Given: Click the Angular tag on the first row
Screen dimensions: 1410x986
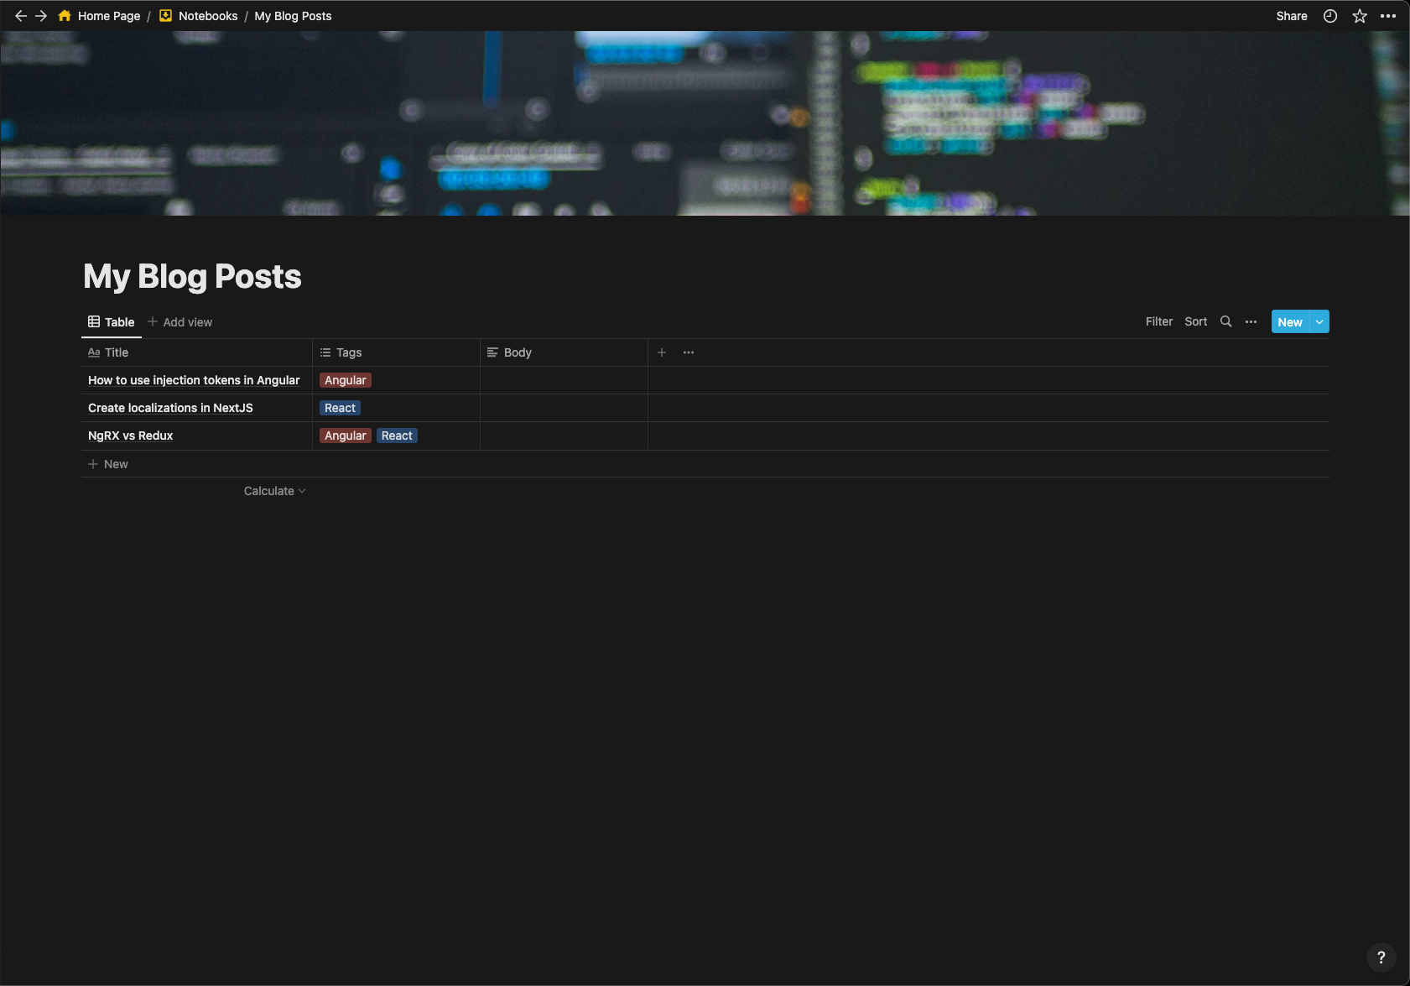Looking at the screenshot, I should point(345,380).
